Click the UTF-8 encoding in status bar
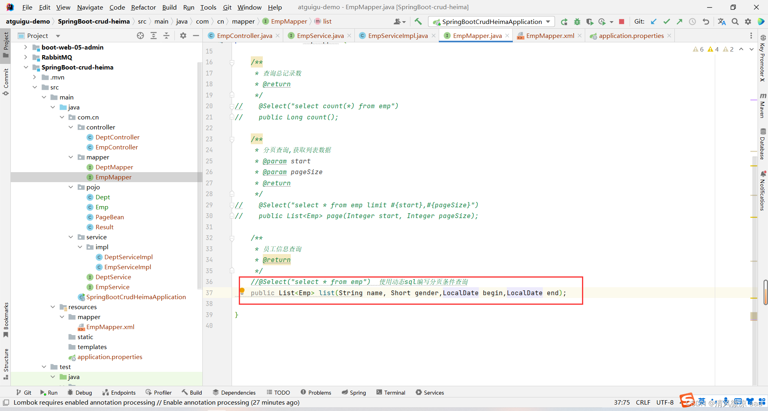Screen dimensions: 768x411 click(665, 402)
